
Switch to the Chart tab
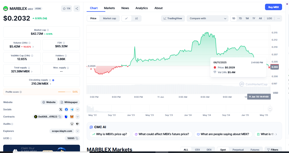[94, 8]
